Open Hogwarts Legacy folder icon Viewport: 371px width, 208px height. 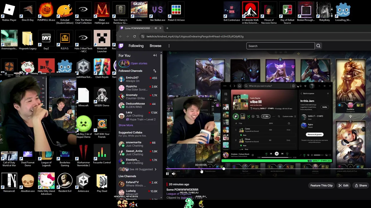coord(28,40)
